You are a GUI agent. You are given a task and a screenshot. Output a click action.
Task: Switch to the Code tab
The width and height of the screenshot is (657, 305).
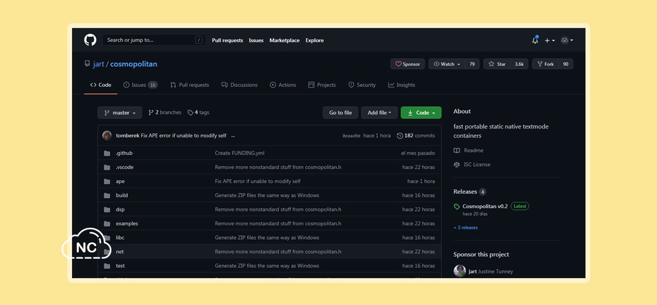(100, 85)
